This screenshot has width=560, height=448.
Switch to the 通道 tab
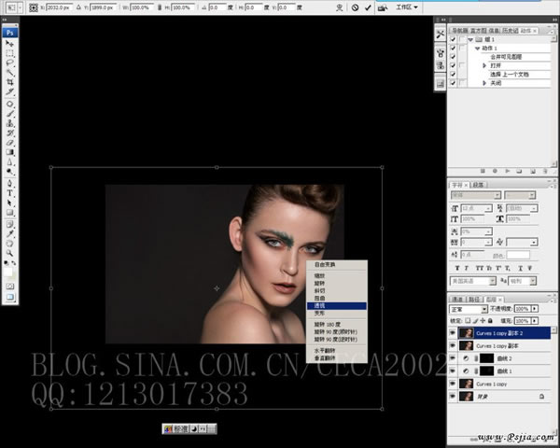click(457, 300)
